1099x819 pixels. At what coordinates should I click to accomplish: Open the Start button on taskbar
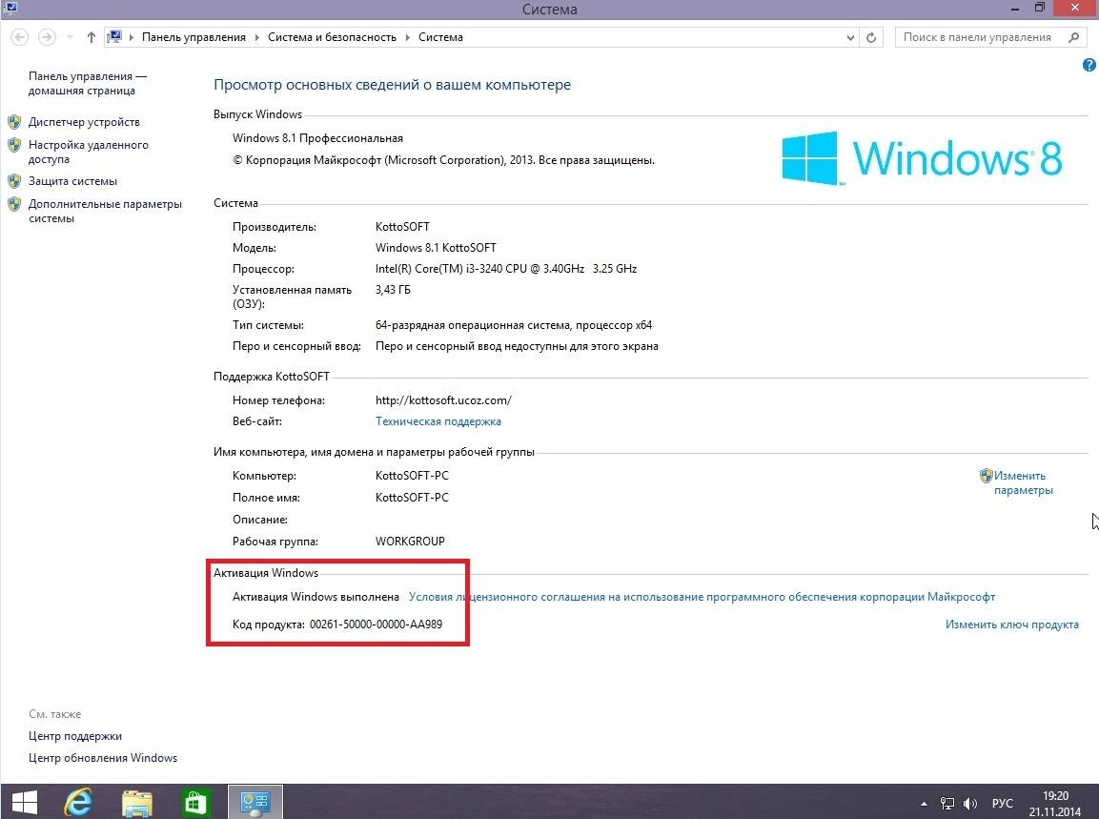[25, 802]
